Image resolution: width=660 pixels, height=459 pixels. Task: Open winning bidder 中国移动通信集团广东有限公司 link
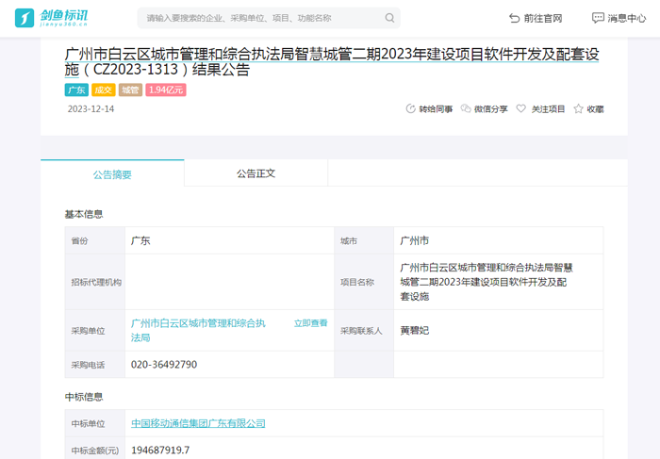(198, 423)
